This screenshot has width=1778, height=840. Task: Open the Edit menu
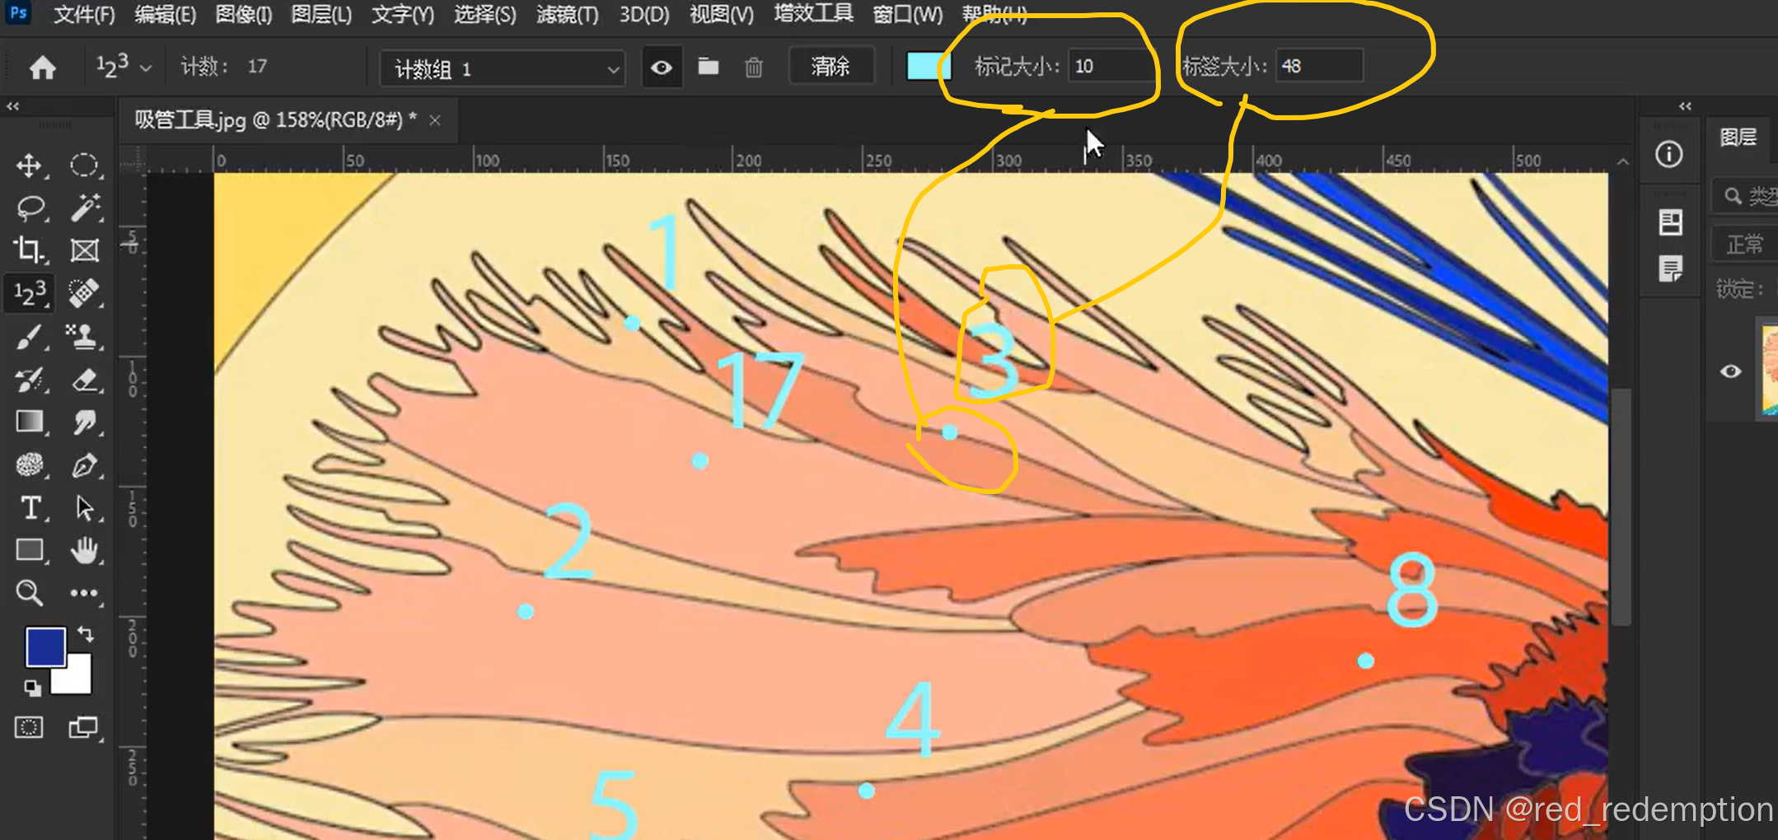[x=165, y=15]
